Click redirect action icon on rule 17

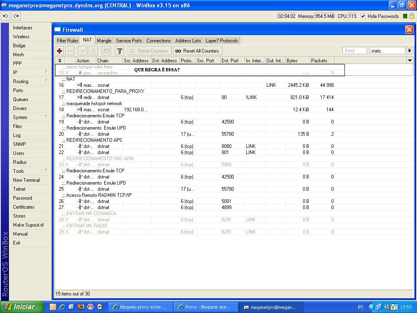pyautogui.click(x=79, y=97)
